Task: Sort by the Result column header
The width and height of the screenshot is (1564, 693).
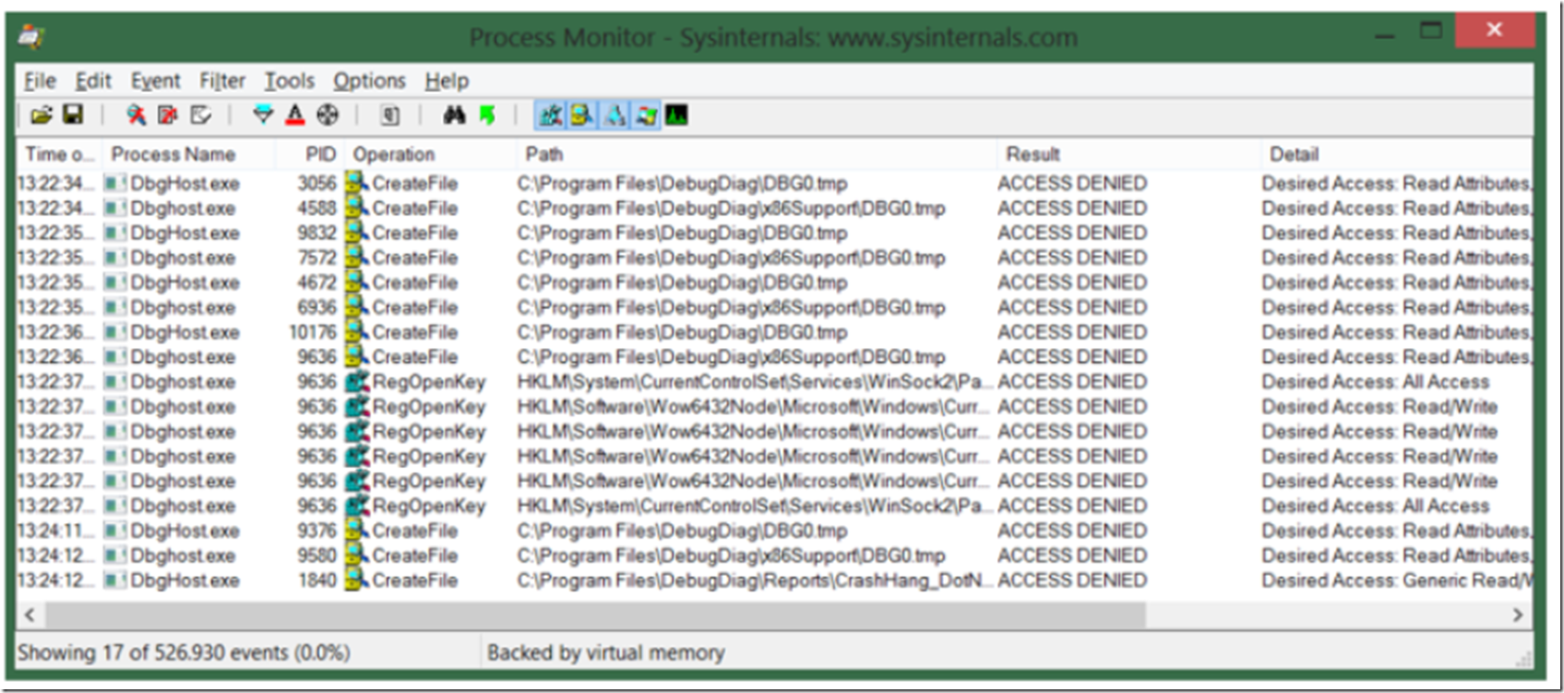Action: [x=1128, y=154]
